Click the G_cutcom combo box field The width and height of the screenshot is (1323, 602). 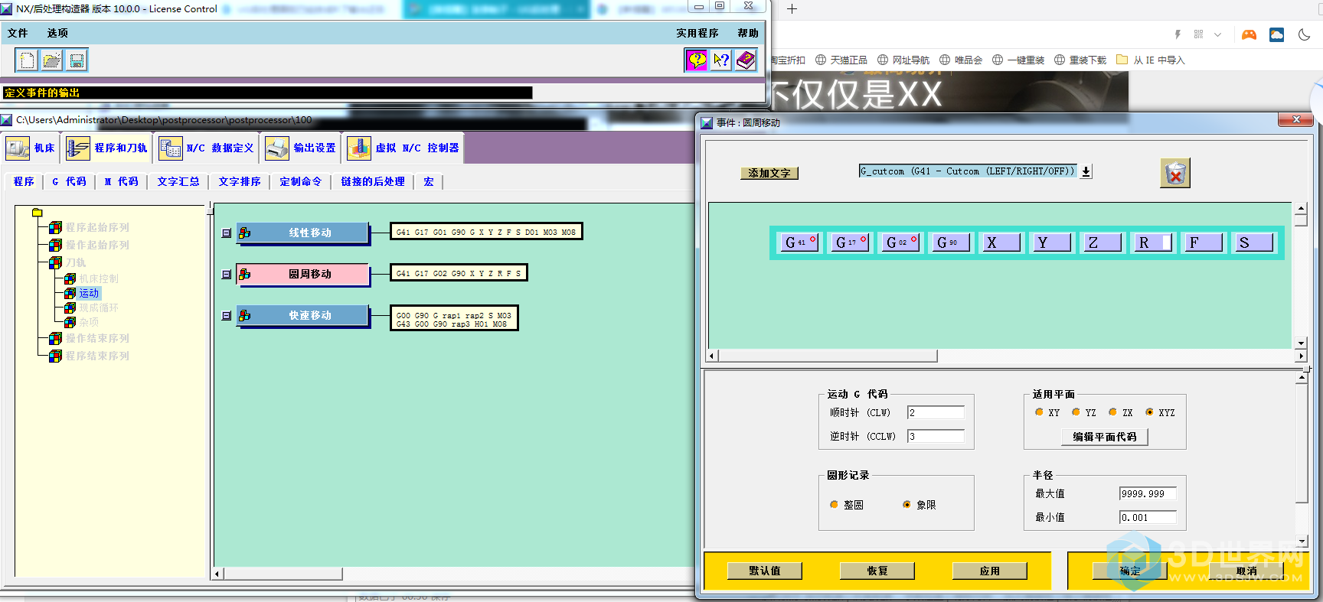point(968,171)
